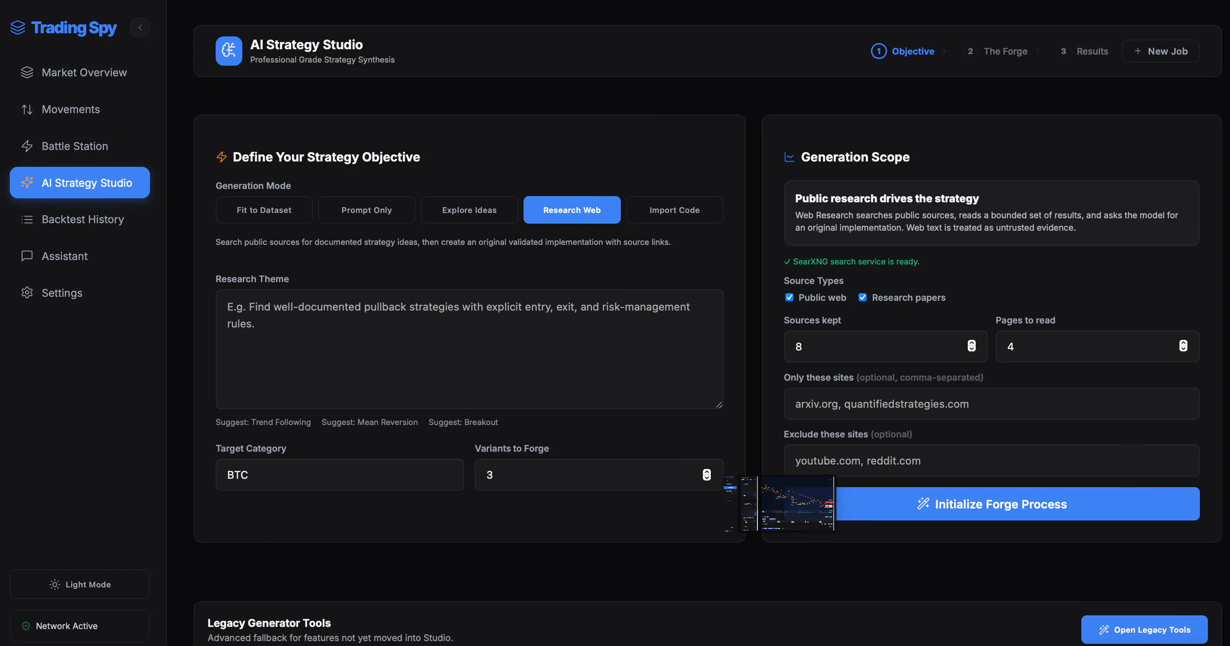This screenshot has height=646, width=1230.
Task: Toggle the Public web checkbox
Action: click(789, 297)
